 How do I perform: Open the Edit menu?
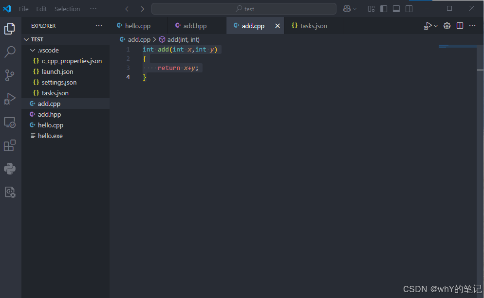tap(41, 9)
